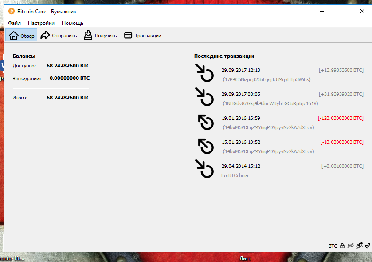Image resolution: width=372 pixels, height=262 pixels.
Task: Close the Bitcoin Core window
Action: click(362, 11)
